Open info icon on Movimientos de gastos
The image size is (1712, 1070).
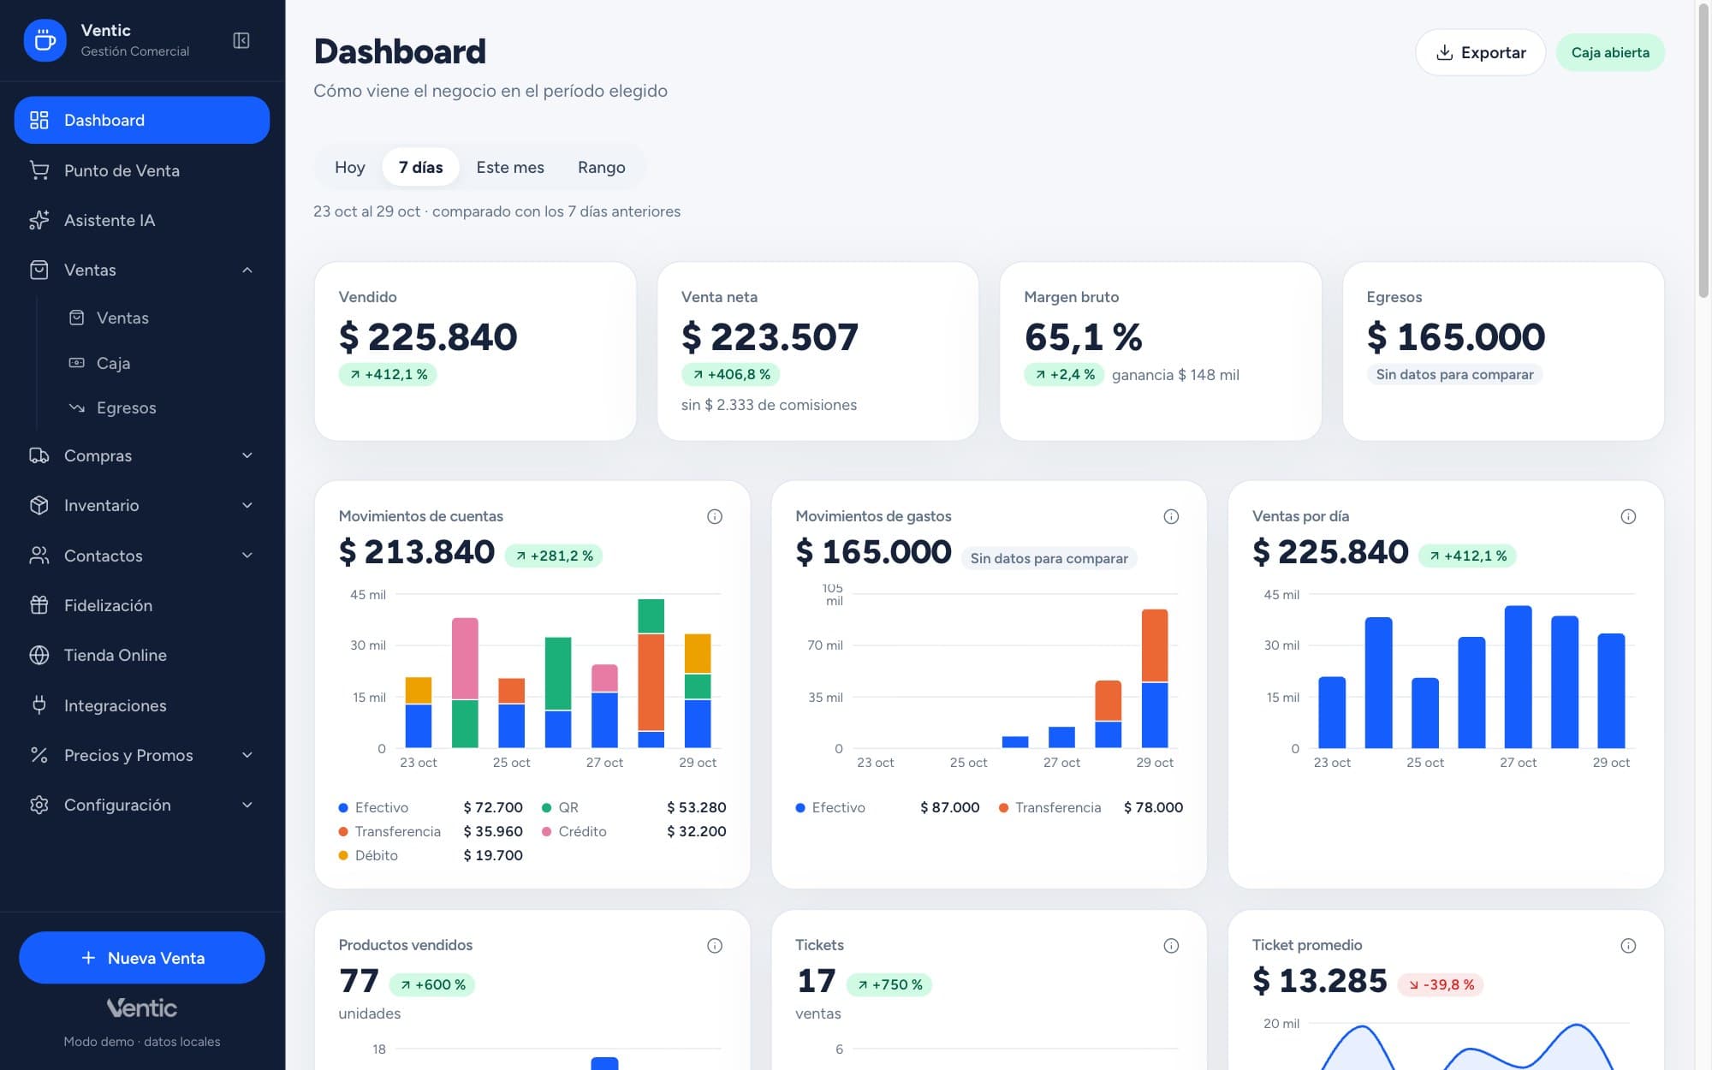[1171, 516]
